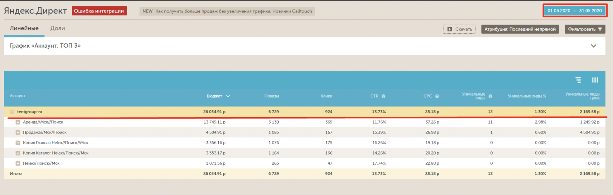Click Копия Каталог Helex//Поиск//Мск name

click(x=56, y=153)
